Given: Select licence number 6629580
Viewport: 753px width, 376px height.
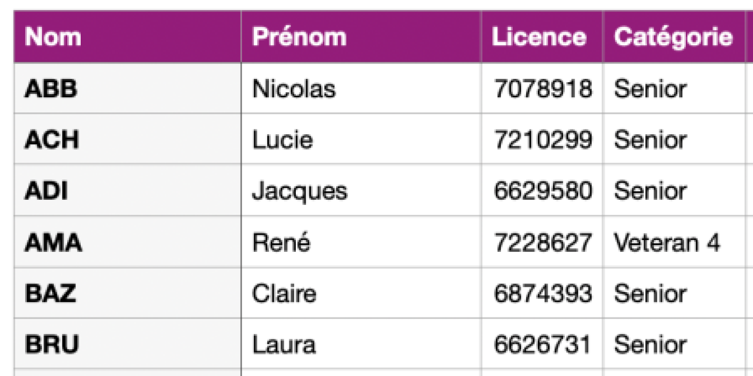Looking at the screenshot, I should click(x=543, y=191).
